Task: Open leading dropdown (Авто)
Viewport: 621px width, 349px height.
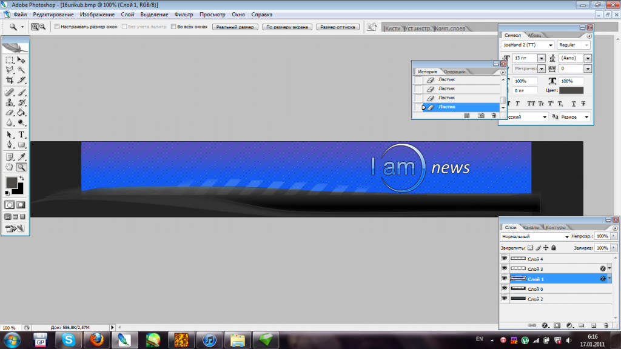Action: coord(588,58)
